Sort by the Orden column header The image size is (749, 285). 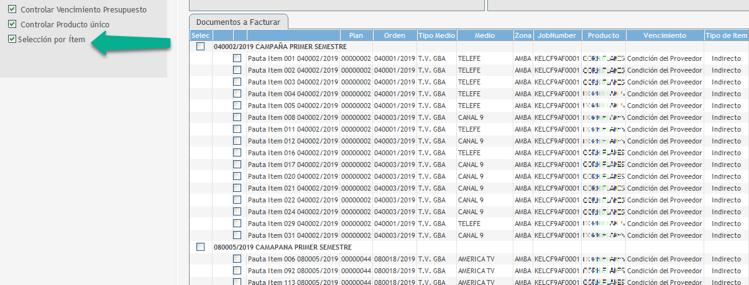pyautogui.click(x=395, y=35)
